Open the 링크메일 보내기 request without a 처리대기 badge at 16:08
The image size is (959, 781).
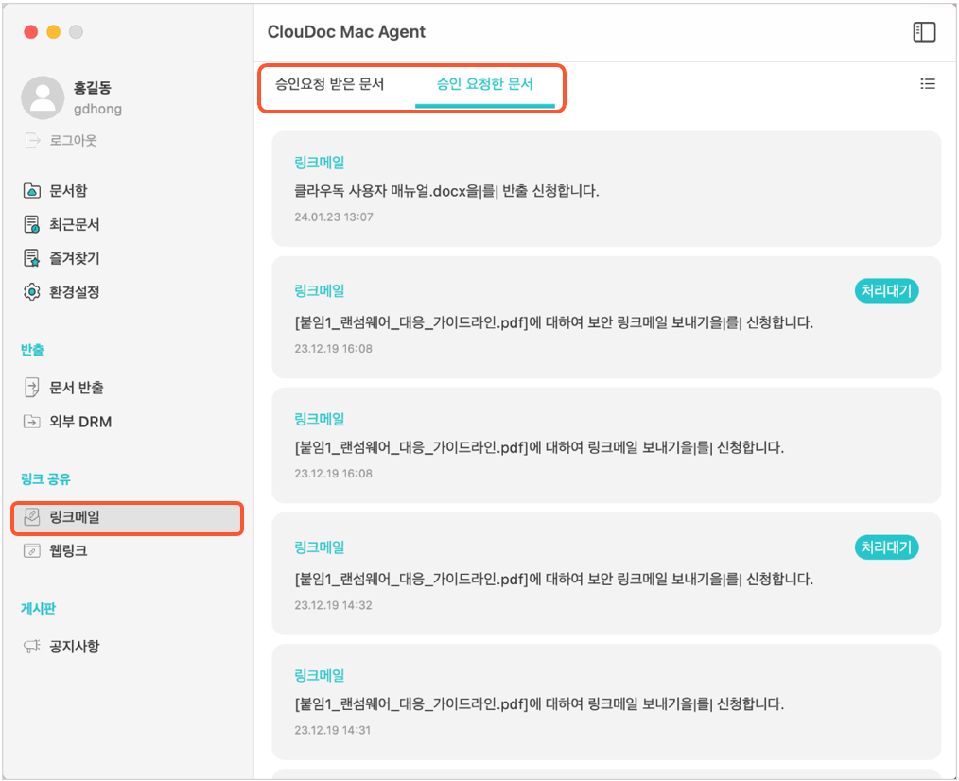click(606, 444)
